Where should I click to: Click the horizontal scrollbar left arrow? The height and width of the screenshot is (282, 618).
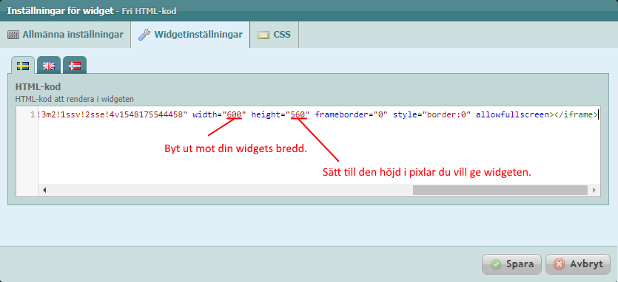point(44,190)
